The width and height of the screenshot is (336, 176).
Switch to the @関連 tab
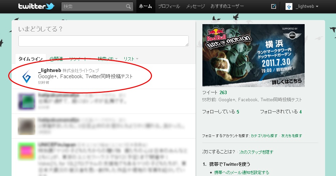pyautogui.click(x=56, y=59)
